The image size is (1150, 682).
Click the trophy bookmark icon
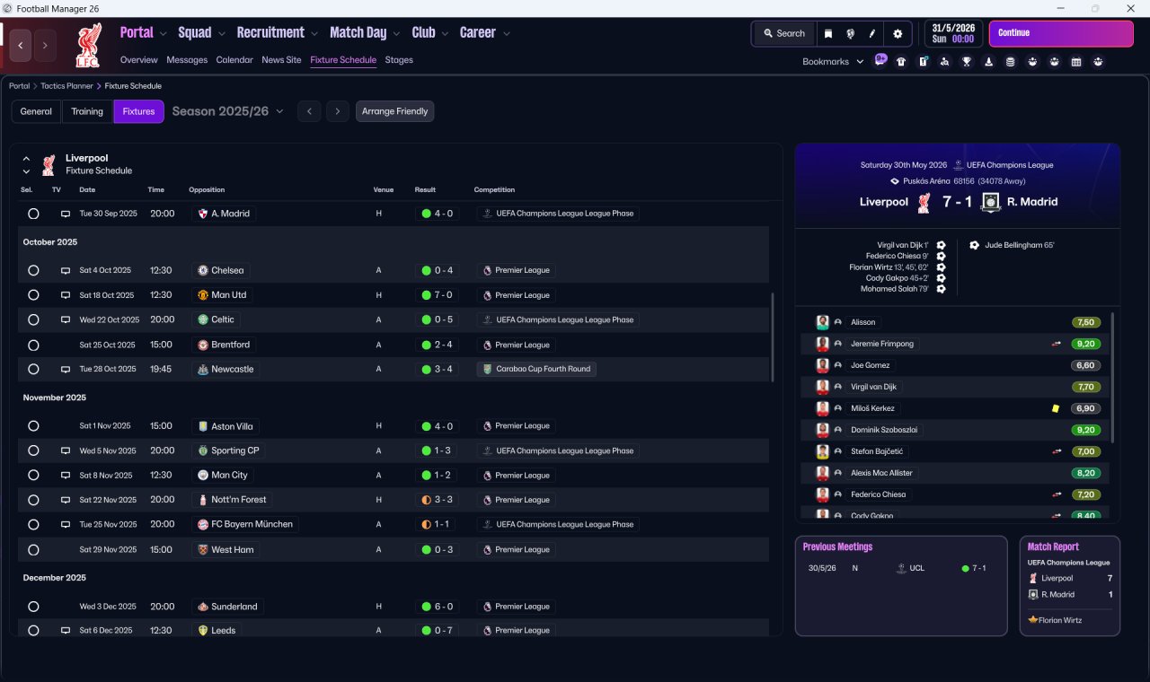967,62
